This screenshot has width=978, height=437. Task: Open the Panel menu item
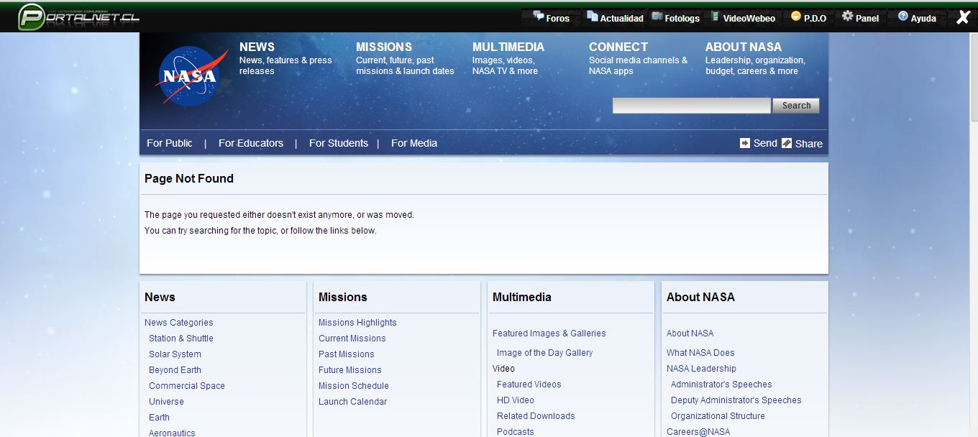(867, 18)
